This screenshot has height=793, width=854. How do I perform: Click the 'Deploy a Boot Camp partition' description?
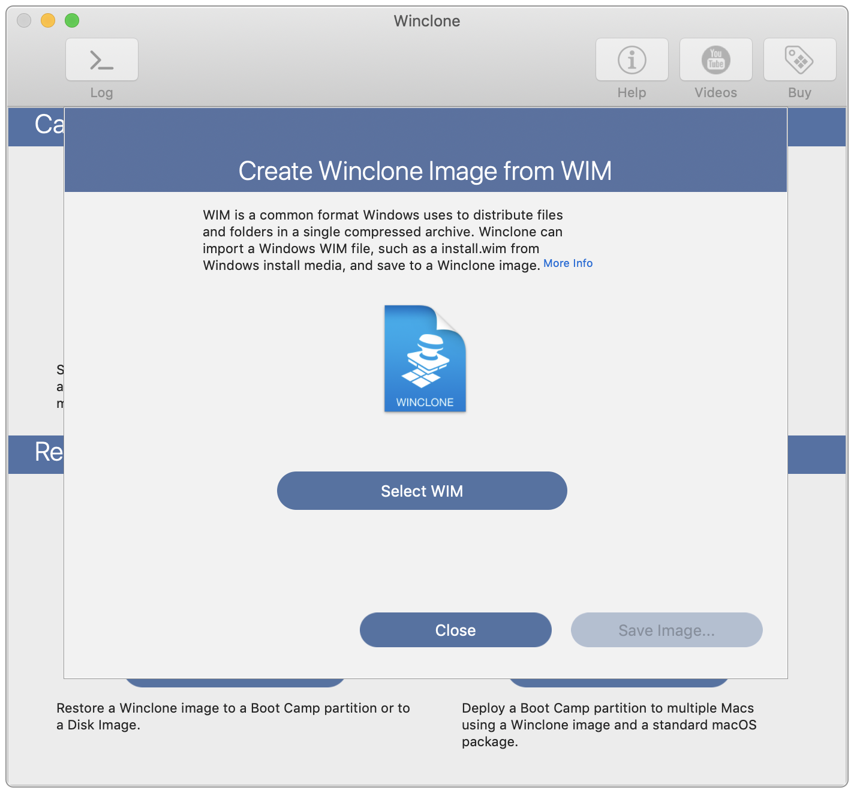pyautogui.click(x=609, y=725)
